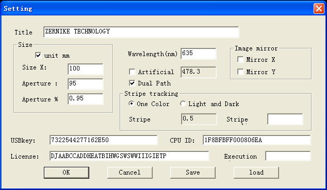
Task: Click the License input field
Action: (x=129, y=156)
